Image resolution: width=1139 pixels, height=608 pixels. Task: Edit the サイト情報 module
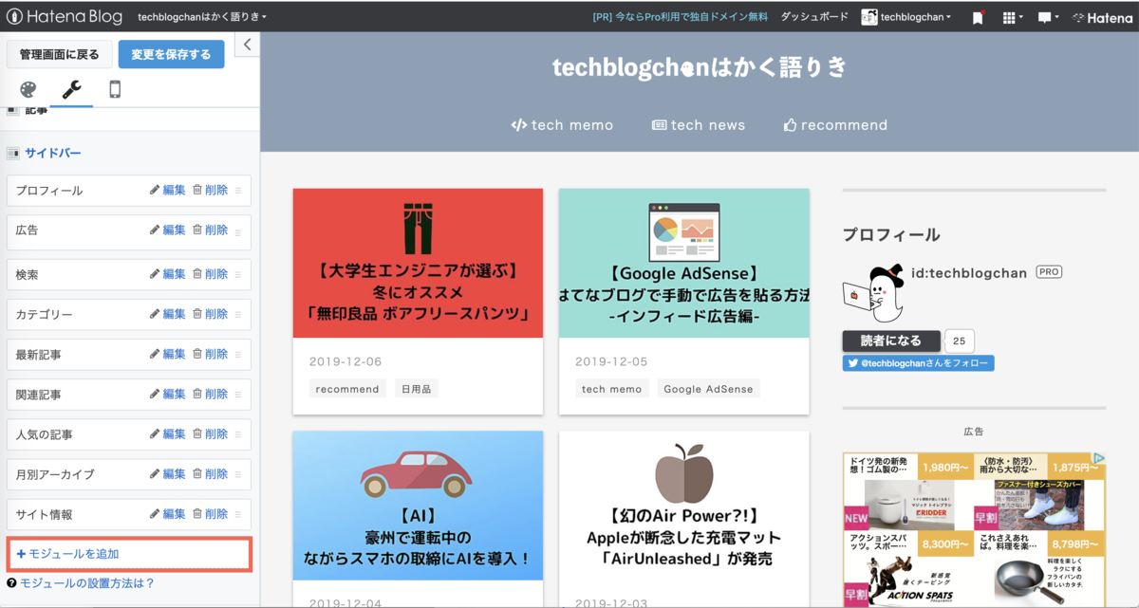point(168,514)
